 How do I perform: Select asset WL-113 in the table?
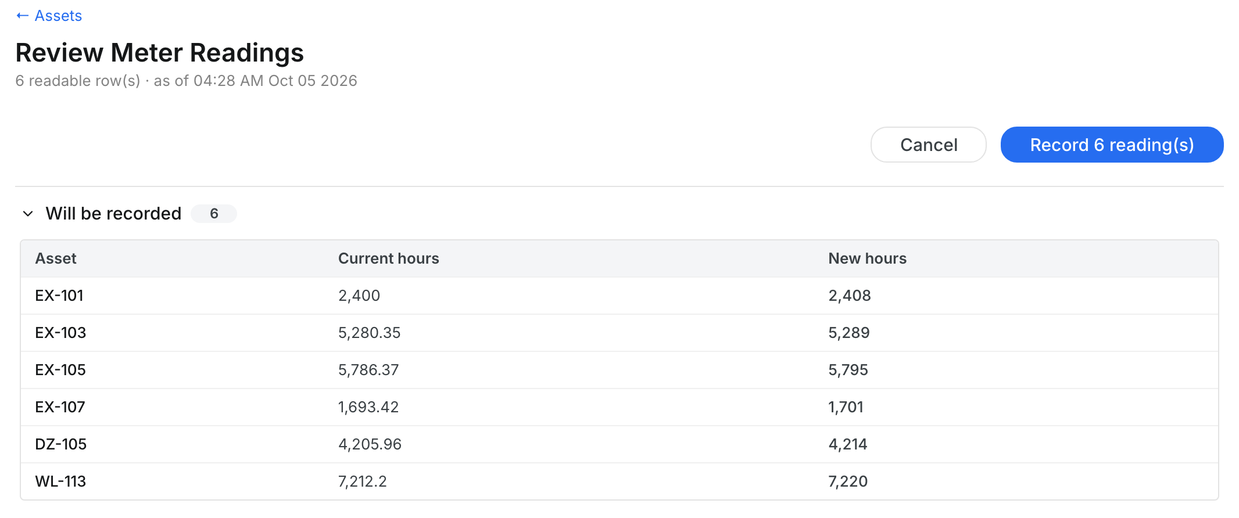60,481
